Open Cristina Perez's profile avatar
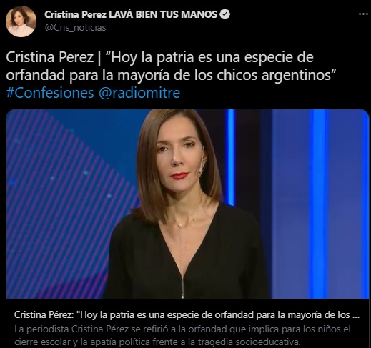The image size is (371, 348). pyautogui.click(x=21, y=21)
